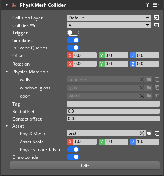
Task: Click the Contact offset 0.02 field
Action: (x=113, y=119)
